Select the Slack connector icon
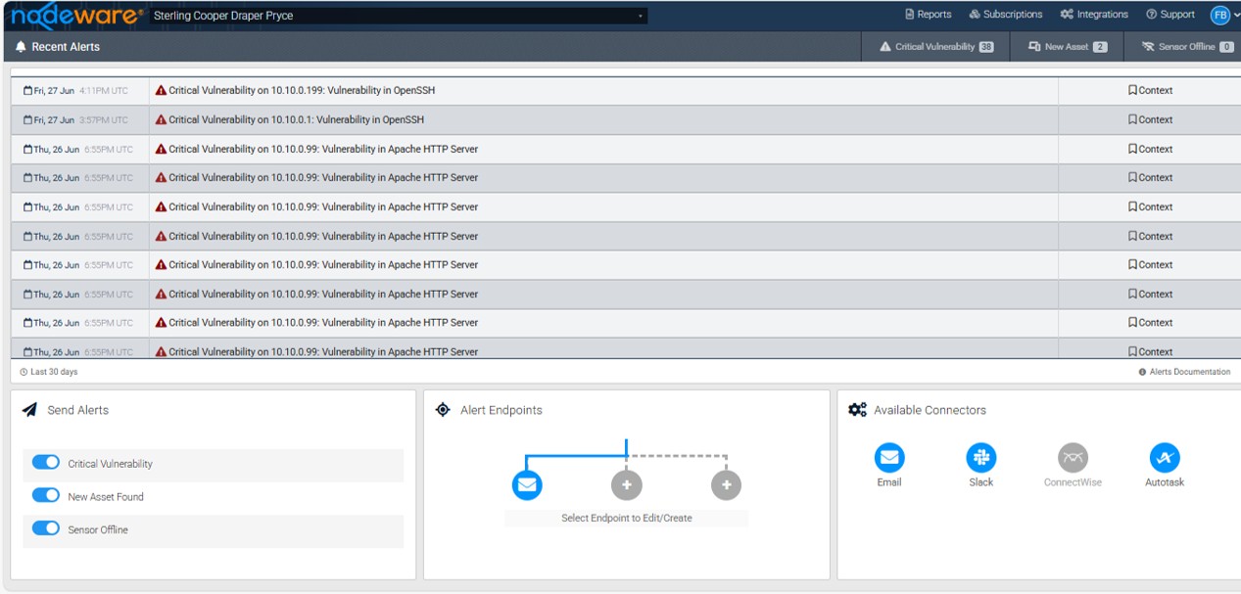This screenshot has height=594, width=1241. 980,458
